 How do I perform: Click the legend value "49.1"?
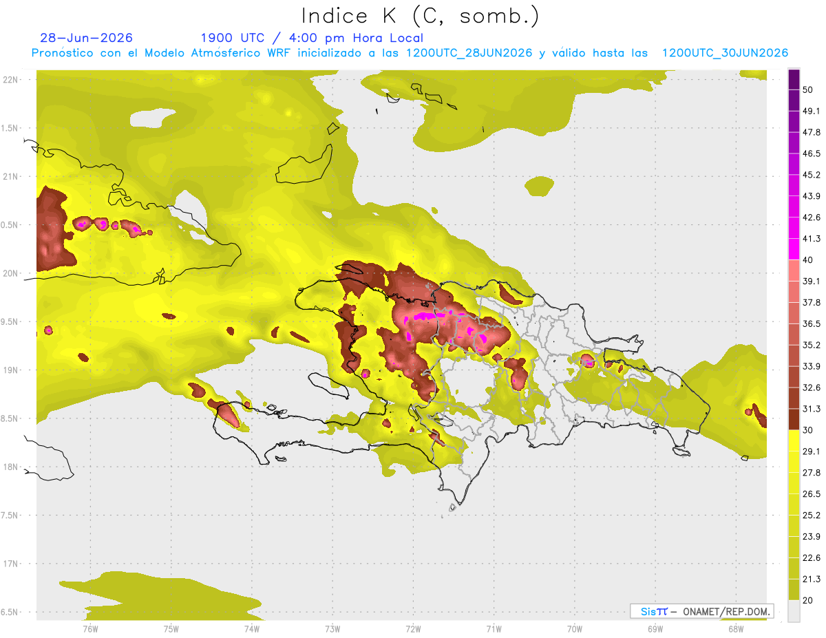812,111
